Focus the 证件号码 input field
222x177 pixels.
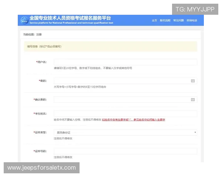(x=125, y=151)
